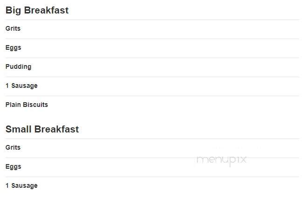The height and width of the screenshot is (198, 305).
Task: Click the Small Breakfast heading
Action: [x=42, y=129]
